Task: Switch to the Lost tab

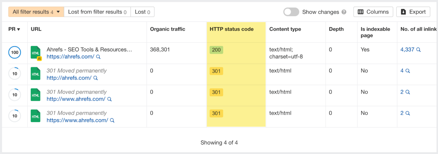Action: click(x=142, y=12)
